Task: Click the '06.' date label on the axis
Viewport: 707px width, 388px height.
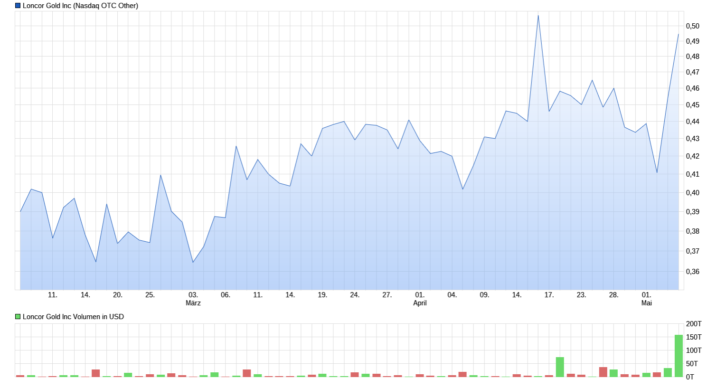Action: pyautogui.click(x=226, y=295)
